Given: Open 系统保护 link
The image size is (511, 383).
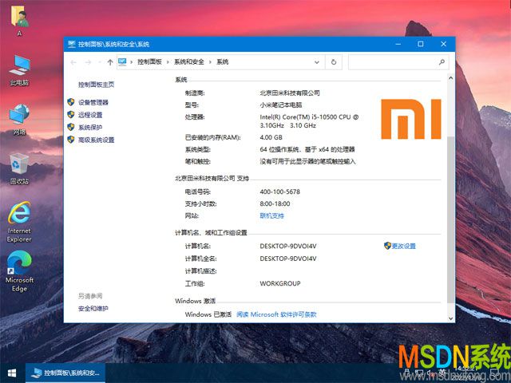Looking at the screenshot, I should (x=90, y=127).
